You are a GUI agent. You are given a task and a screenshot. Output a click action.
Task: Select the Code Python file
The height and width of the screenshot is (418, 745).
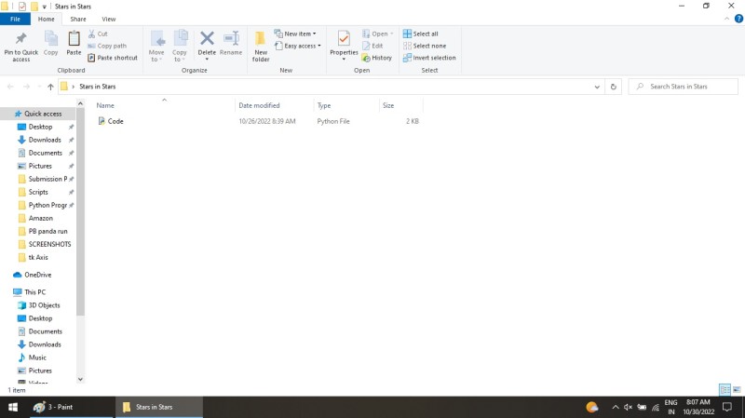[115, 121]
